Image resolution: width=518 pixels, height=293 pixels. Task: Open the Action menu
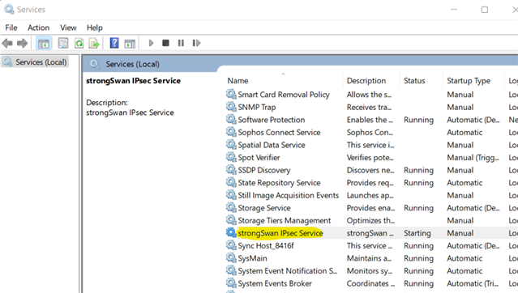coord(39,28)
